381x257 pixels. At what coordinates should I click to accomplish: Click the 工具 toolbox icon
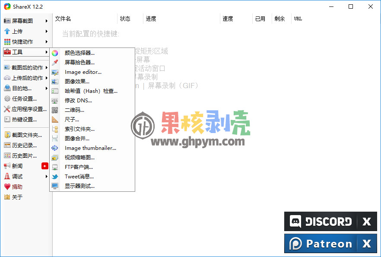coord(7,52)
